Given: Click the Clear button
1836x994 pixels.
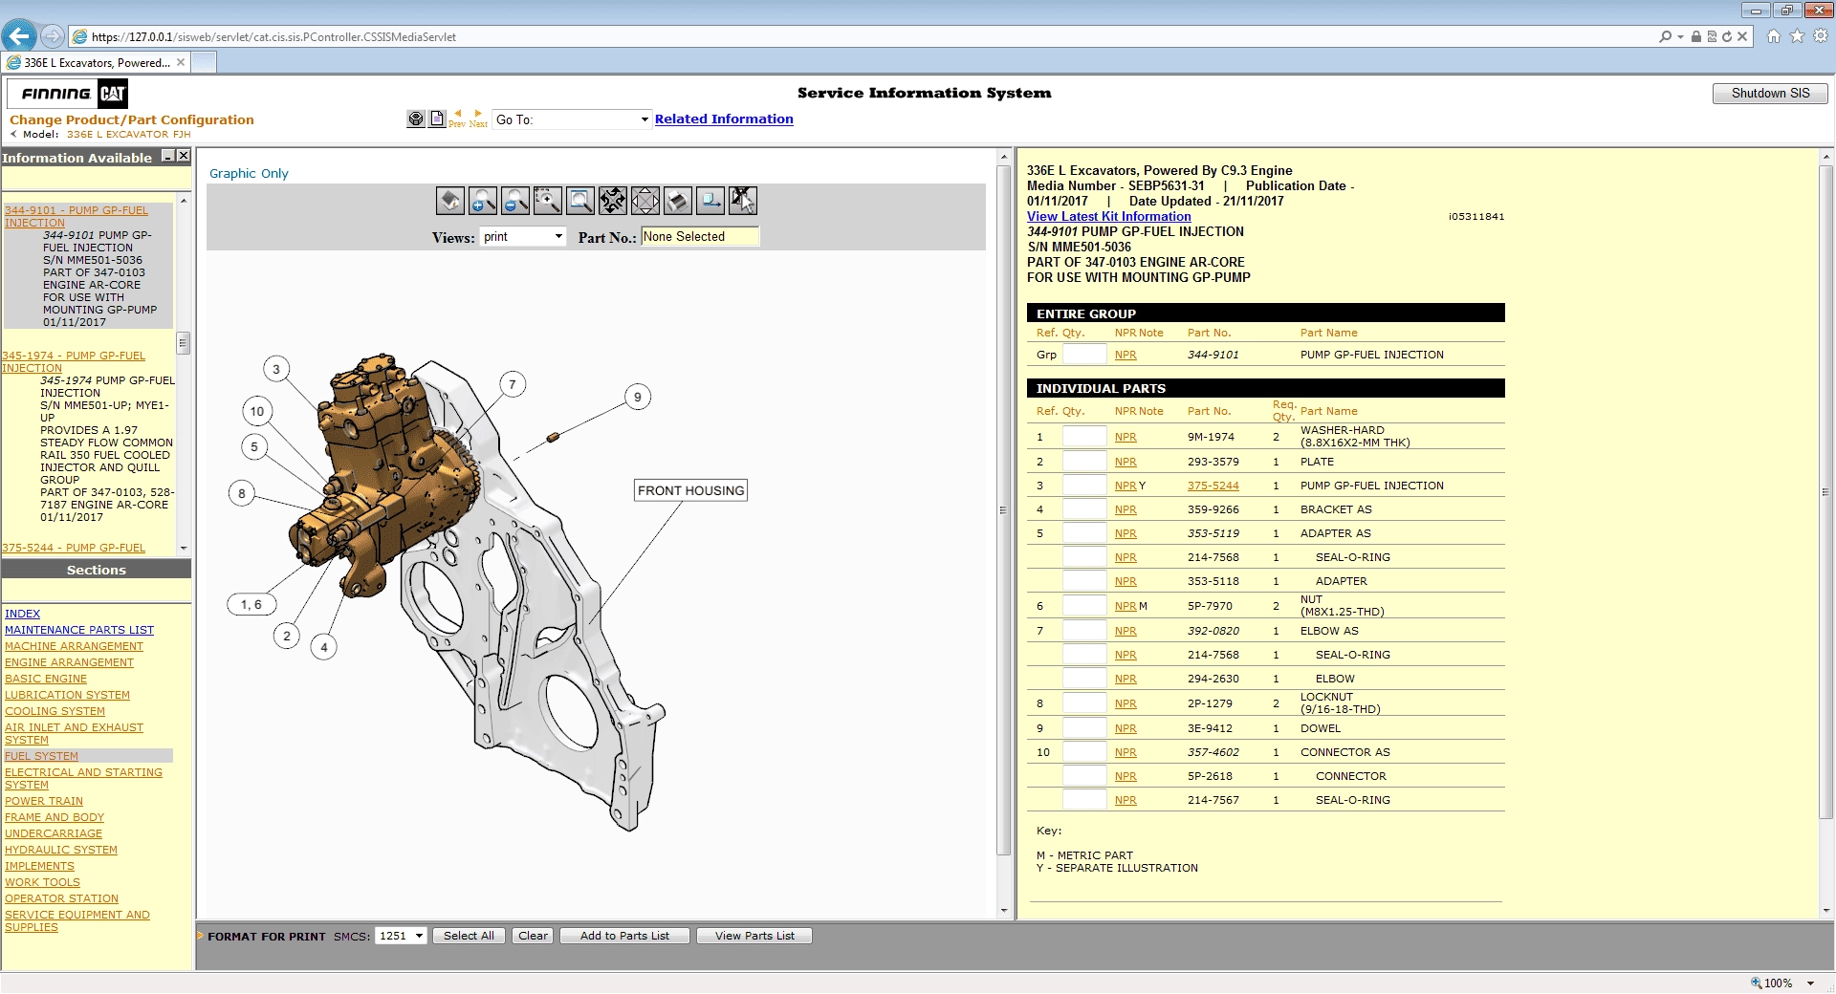Looking at the screenshot, I should click(x=533, y=936).
